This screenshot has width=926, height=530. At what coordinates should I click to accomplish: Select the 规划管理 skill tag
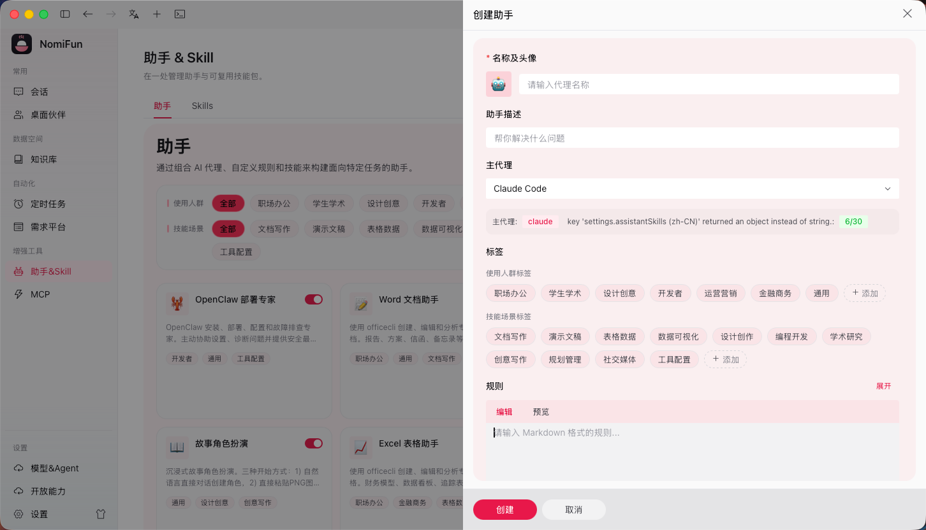point(565,359)
